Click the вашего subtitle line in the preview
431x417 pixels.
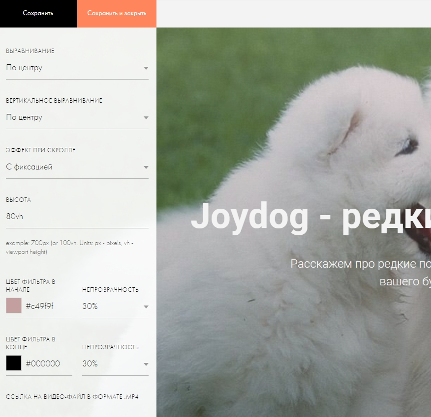405,282
